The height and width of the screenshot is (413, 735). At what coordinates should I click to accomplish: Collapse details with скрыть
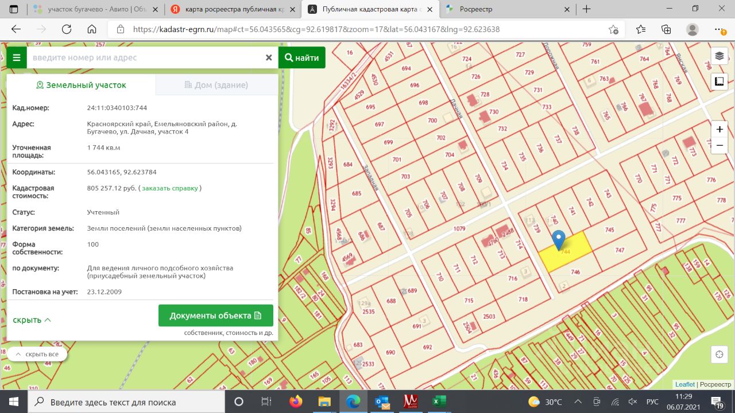pyautogui.click(x=32, y=320)
